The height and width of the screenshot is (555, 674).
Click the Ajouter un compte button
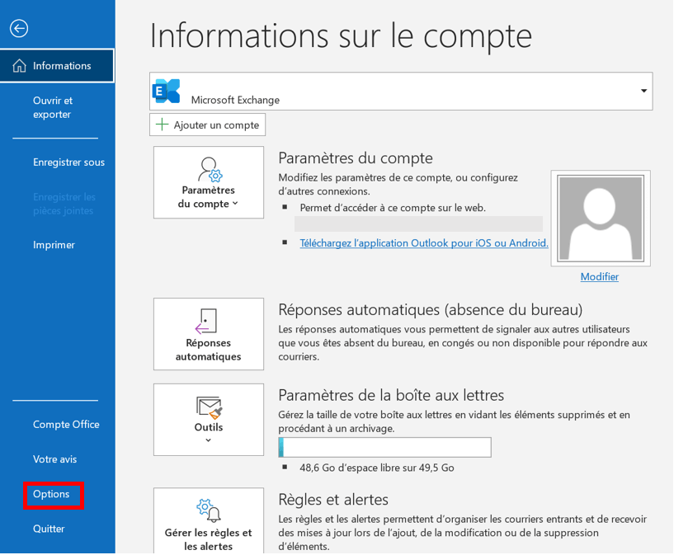[x=208, y=125]
